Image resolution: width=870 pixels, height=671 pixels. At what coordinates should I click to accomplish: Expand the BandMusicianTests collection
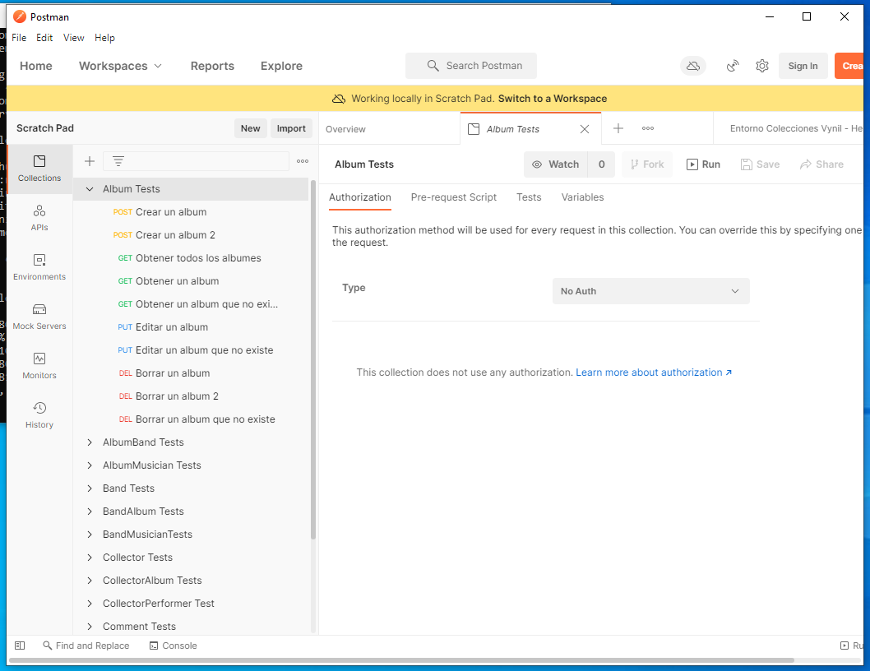[x=90, y=534]
